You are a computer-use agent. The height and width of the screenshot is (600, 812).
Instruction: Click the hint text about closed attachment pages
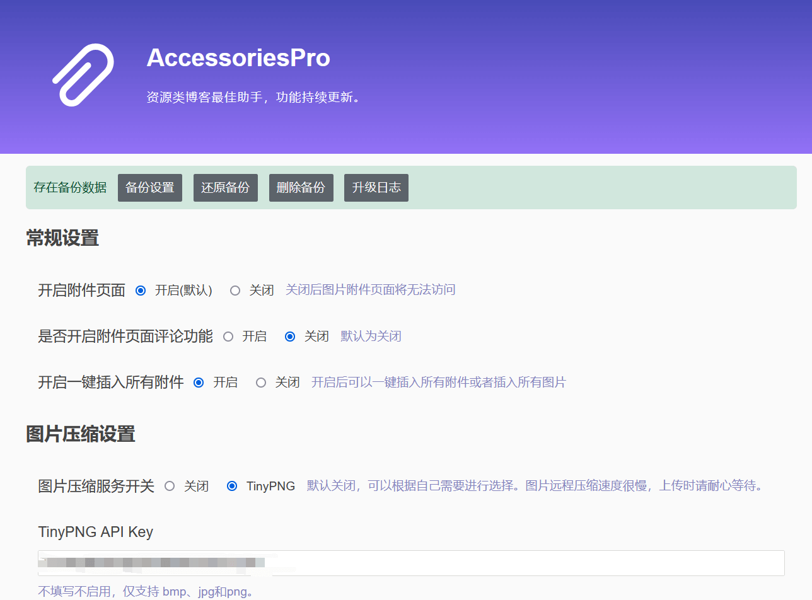coord(370,289)
